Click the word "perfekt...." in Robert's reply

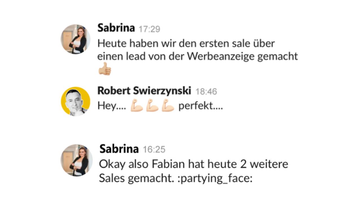tap(201, 106)
